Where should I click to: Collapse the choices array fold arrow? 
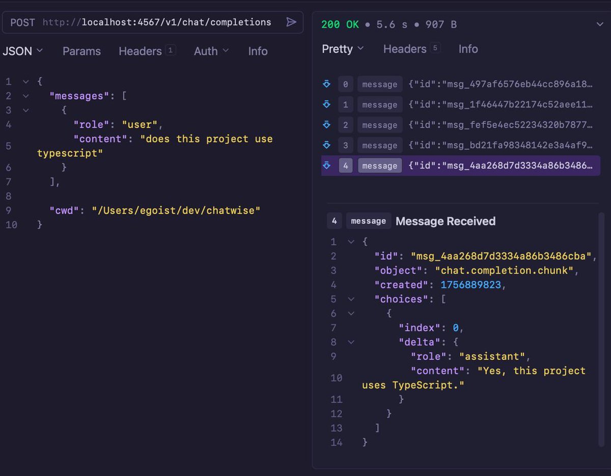tap(351, 299)
